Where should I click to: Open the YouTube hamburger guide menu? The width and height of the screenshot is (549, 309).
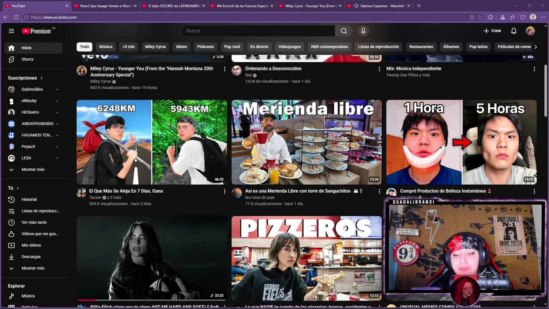[12, 31]
